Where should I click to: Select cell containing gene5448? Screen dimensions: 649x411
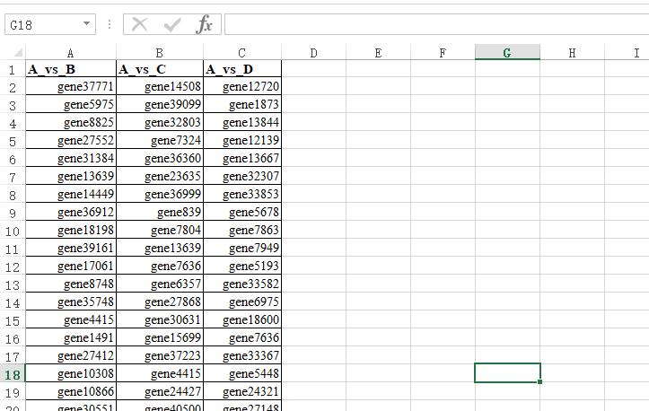pyautogui.click(x=242, y=373)
